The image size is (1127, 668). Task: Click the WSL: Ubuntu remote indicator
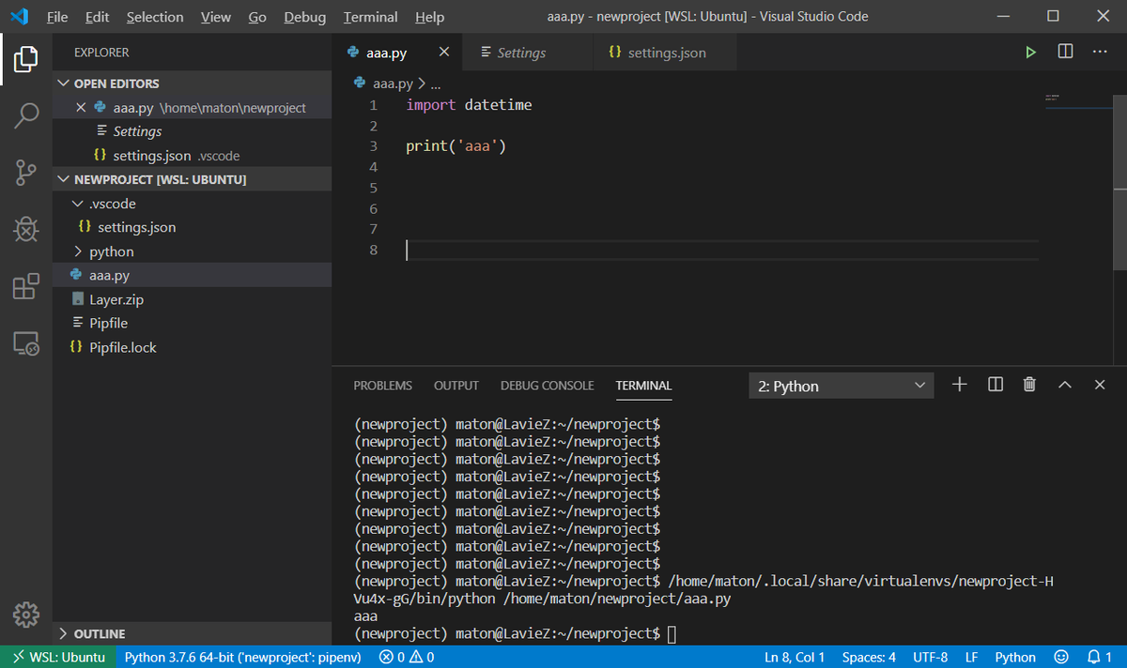pyautogui.click(x=58, y=657)
